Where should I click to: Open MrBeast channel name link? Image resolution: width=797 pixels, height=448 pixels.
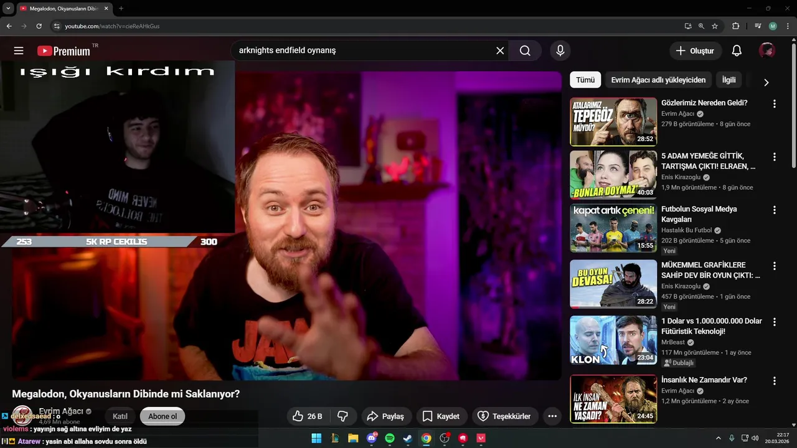click(x=673, y=342)
